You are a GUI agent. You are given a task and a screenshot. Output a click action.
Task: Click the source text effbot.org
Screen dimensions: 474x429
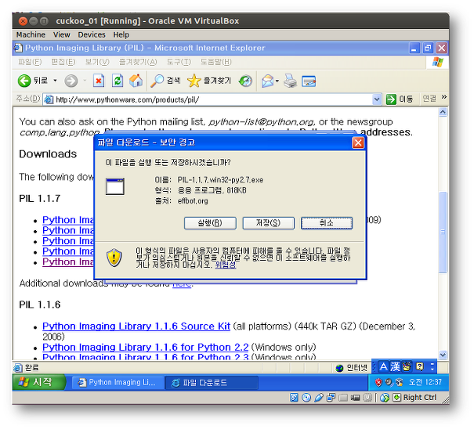click(x=193, y=201)
